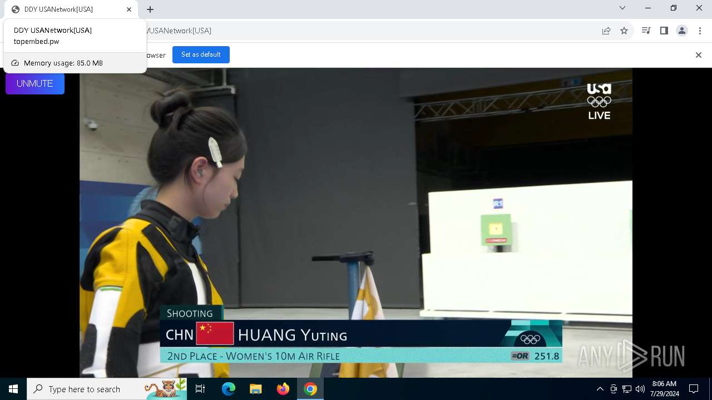Launch Microsoft Edge from taskbar
Screen dimensions: 712x400
(x=229, y=389)
